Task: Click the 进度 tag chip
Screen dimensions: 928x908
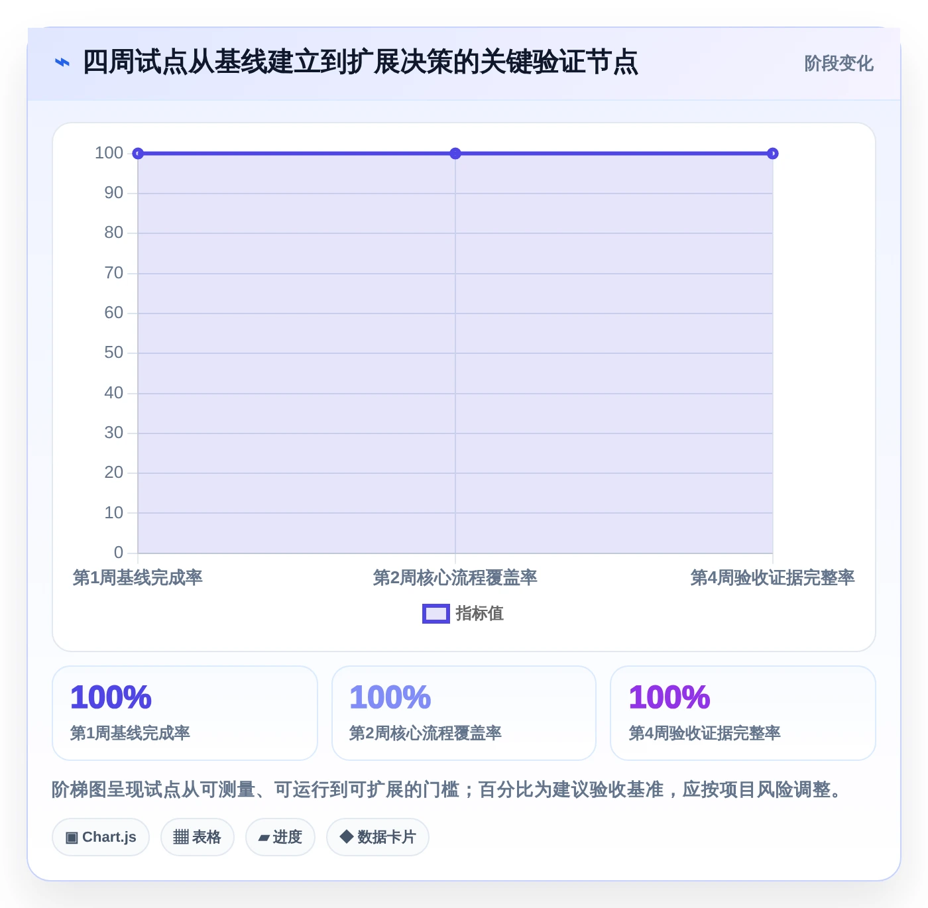Action: pos(280,837)
